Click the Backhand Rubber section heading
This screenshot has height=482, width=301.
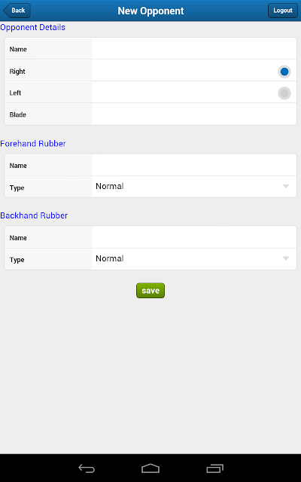[34, 215]
